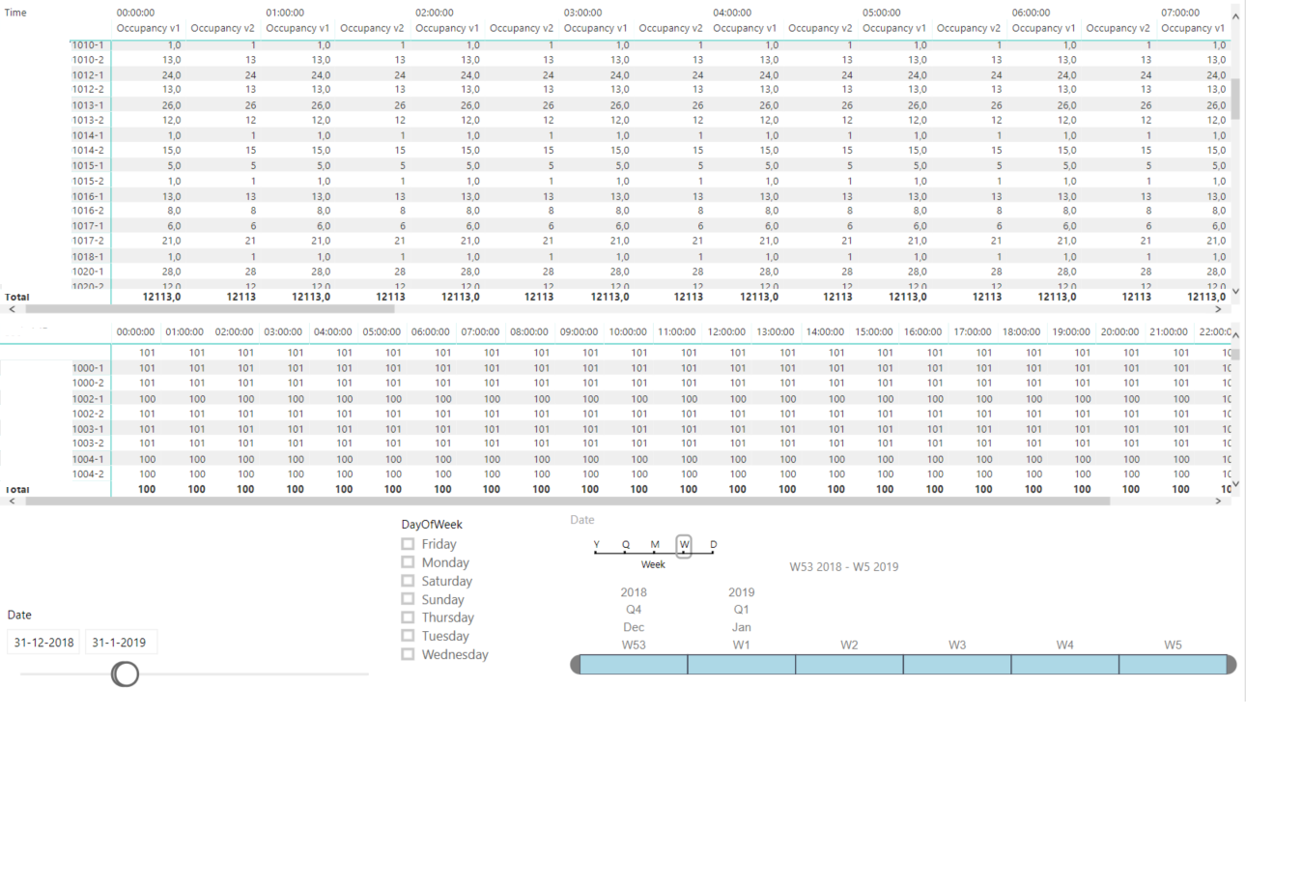Click the top table's vertical scrollbar thumb
The height and width of the screenshot is (889, 1302).
tap(1235, 100)
